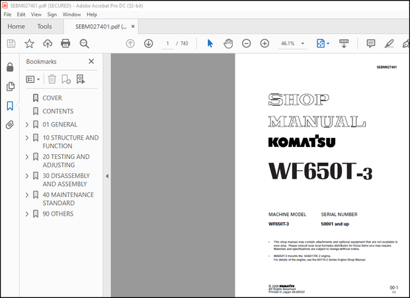The height and width of the screenshot is (298, 410).
Task: Open zoom level 46.1% dropdown
Action: [x=303, y=44]
